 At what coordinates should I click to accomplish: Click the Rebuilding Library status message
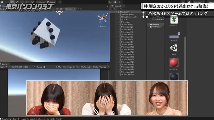point(31,119)
